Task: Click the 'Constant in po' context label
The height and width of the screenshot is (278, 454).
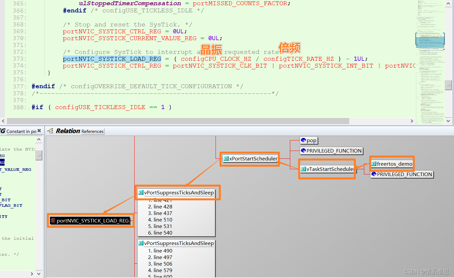Action: pos(21,131)
